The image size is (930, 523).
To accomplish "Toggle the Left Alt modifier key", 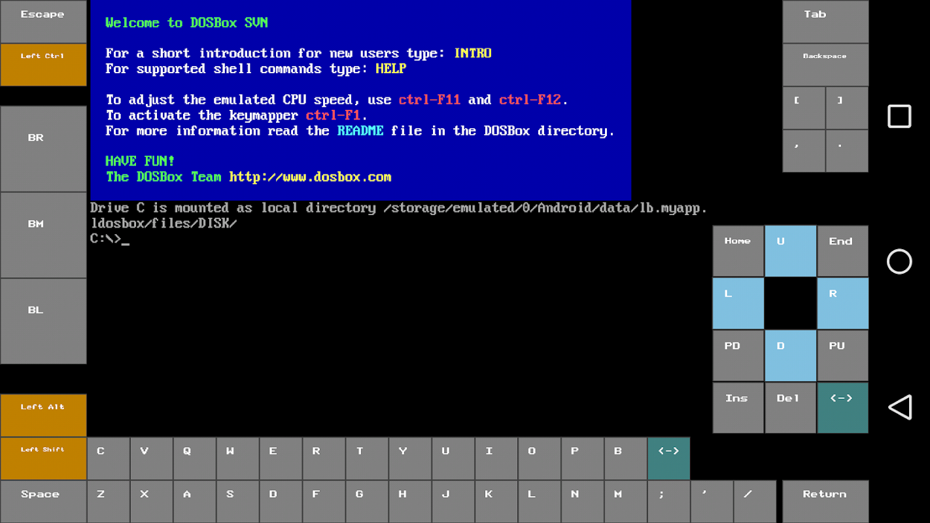I will [x=43, y=415].
